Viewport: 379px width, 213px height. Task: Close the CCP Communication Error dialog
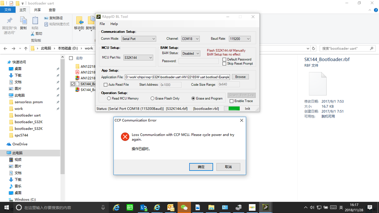coord(241,120)
